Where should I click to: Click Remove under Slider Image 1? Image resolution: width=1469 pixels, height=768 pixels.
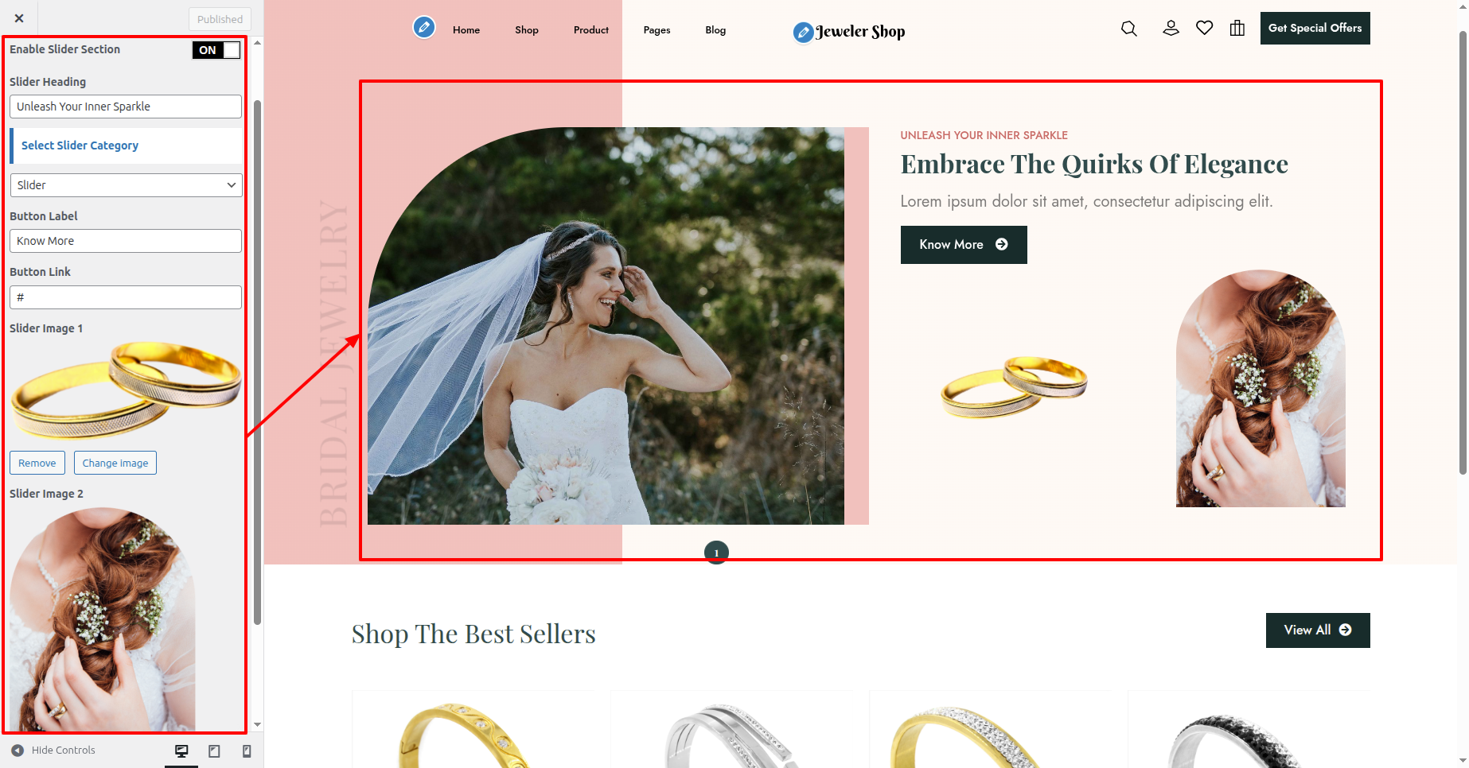37,463
